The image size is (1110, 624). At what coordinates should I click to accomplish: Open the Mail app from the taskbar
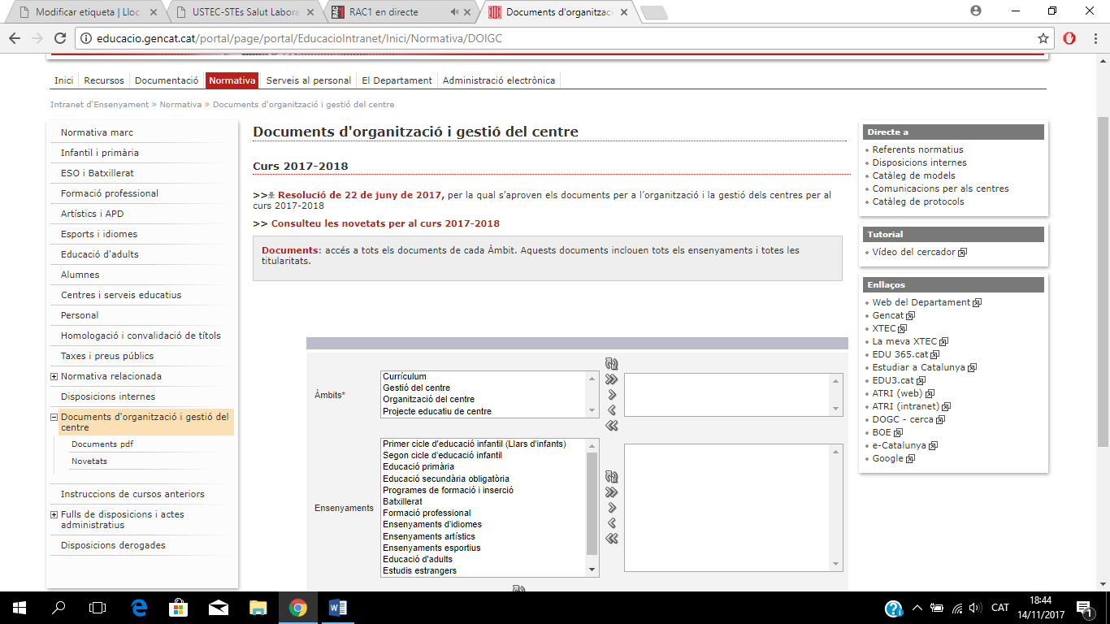coord(218,607)
